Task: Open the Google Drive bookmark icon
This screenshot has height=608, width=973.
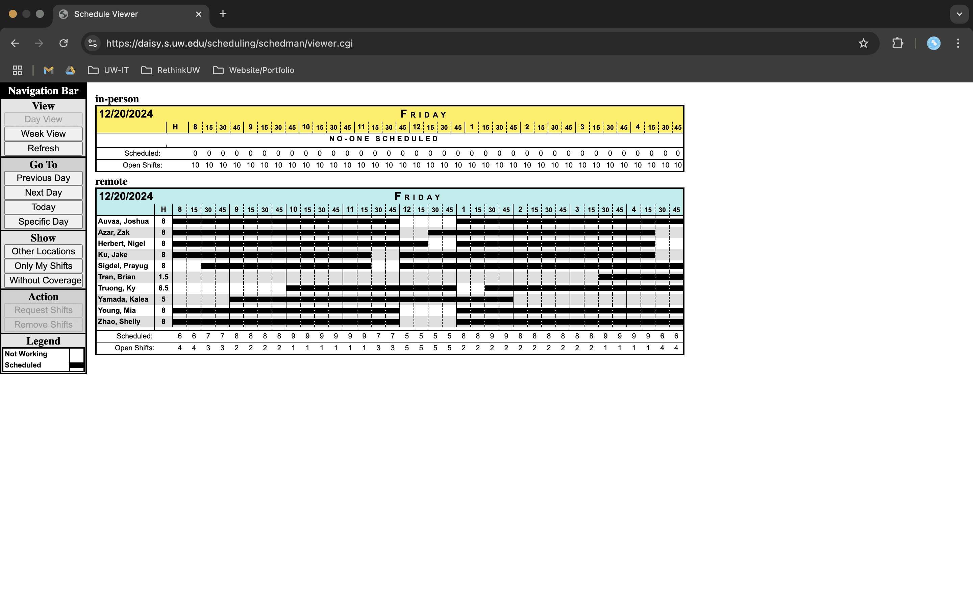Action: (70, 70)
